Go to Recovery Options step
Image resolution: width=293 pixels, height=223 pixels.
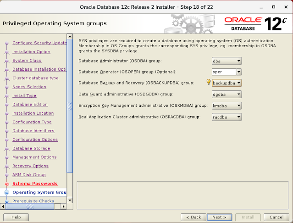click(x=30, y=166)
